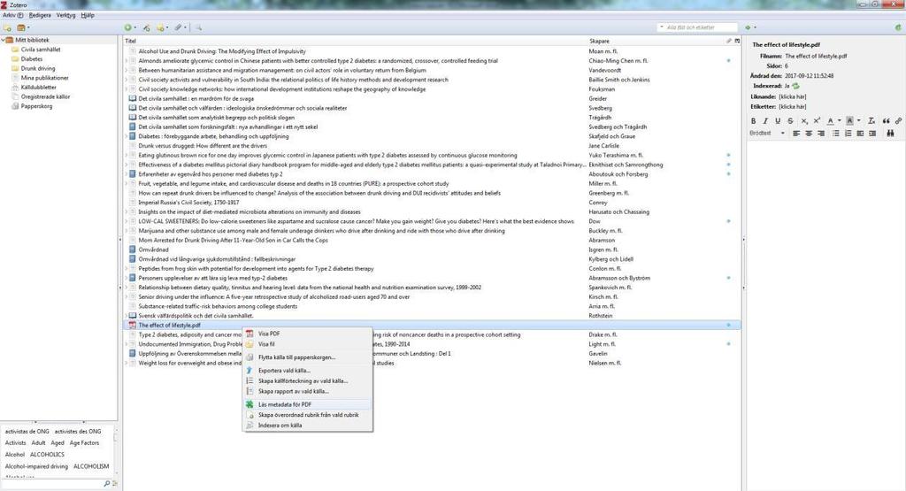This screenshot has height=491, width=906.
Task: Click the insert link icon
Action: coord(899,120)
